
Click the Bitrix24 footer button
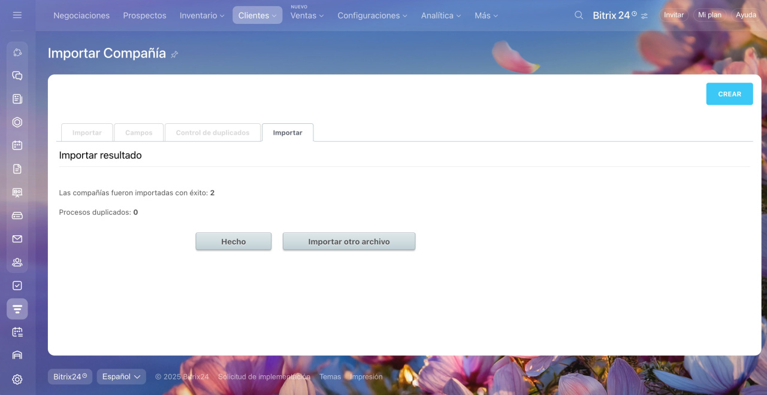70,376
